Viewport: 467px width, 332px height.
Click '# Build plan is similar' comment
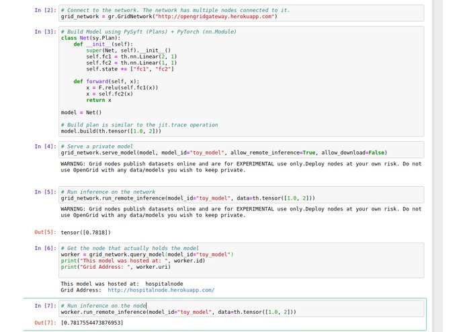click(139, 125)
